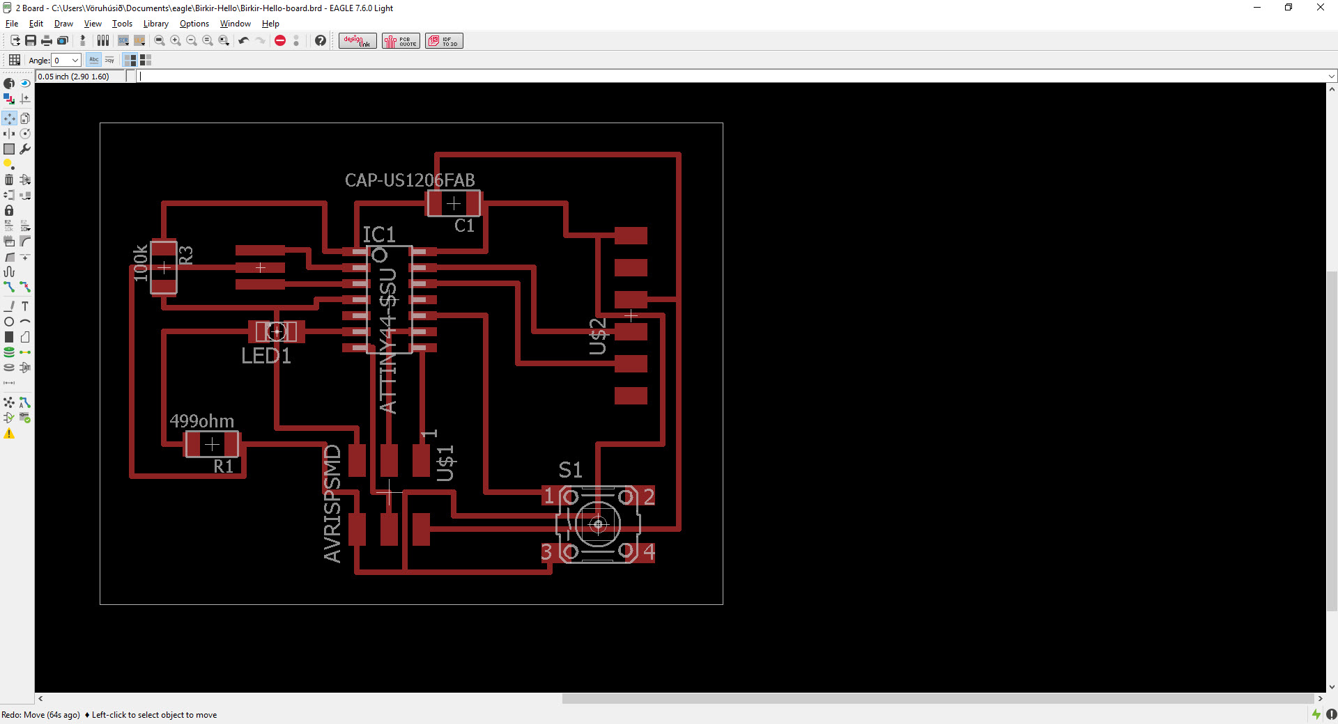This screenshot has width=1338, height=724.
Task: Select the Ripup tool
Action: click(25, 287)
